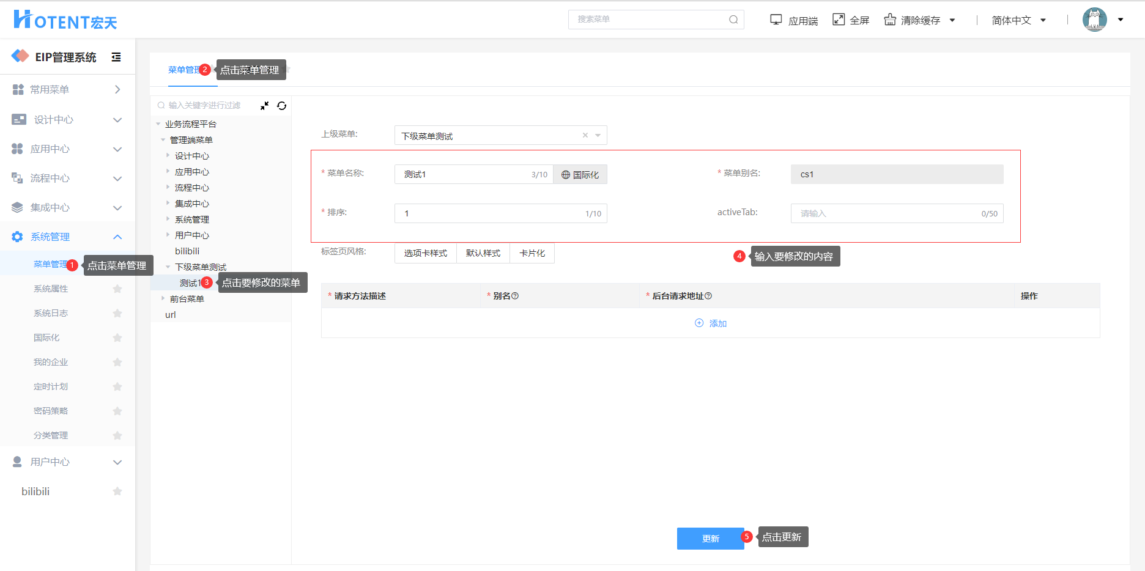Select 定时计划 in the sidebar menu
This screenshot has height=571, width=1145.
51,386
